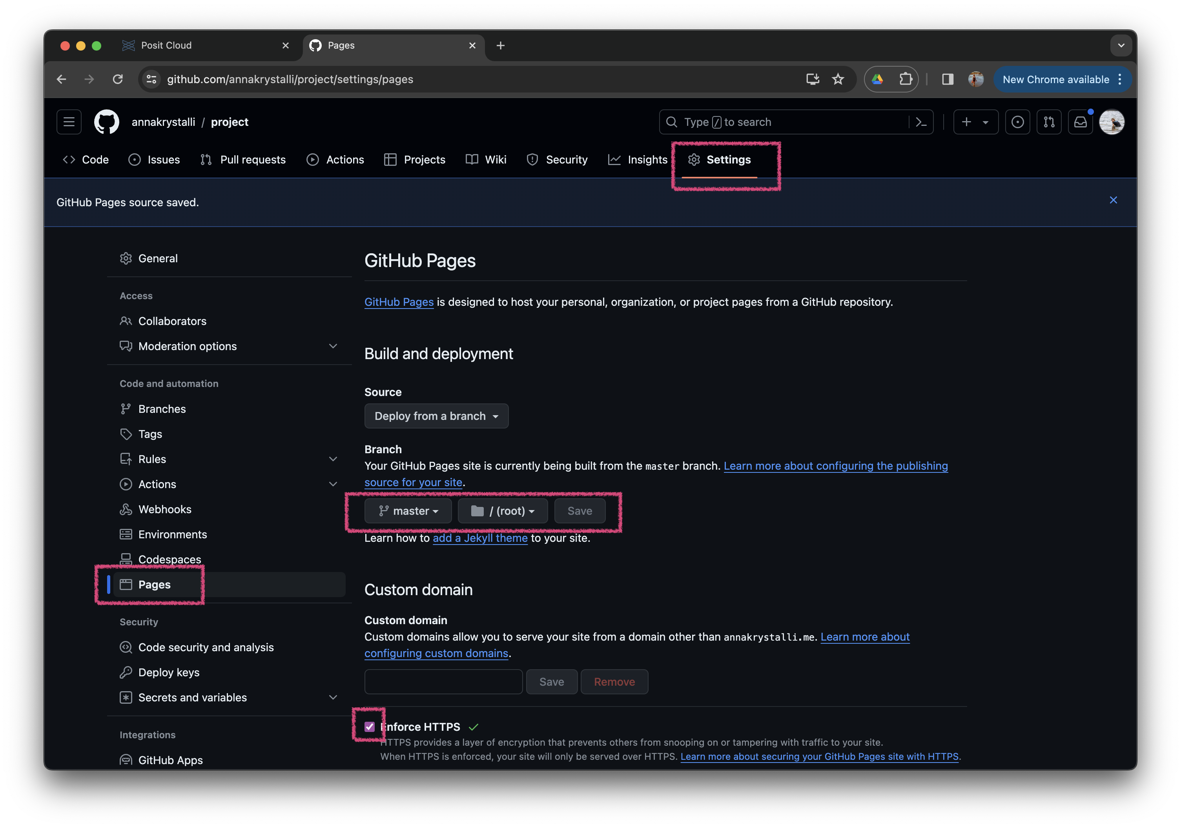Open GitHub Apps in sidebar

229,760
